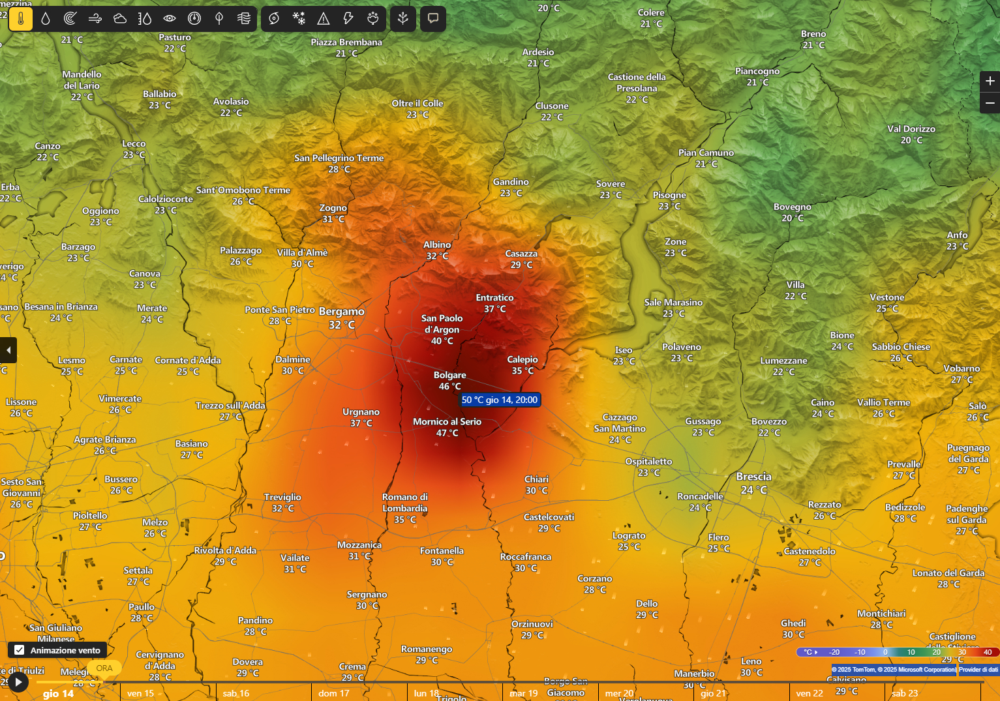Open the Provider di dati link
The width and height of the screenshot is (1000, 701).
978,670
